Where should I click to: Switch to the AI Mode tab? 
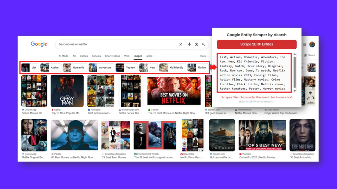(x=64, y=56)
